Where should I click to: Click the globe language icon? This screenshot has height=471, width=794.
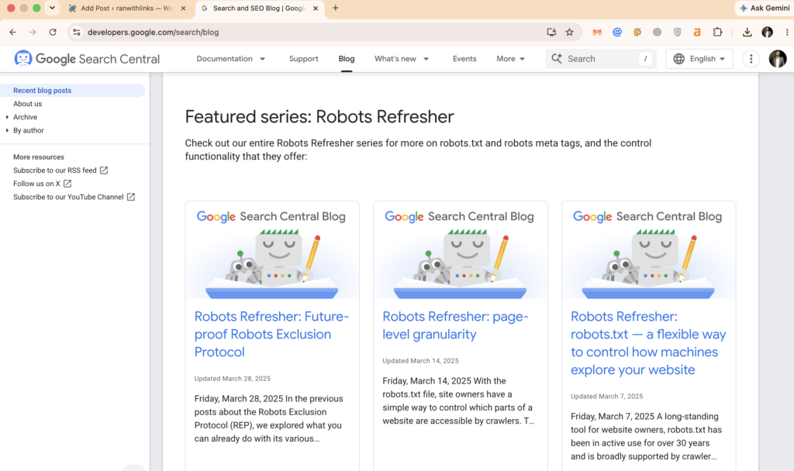click(679, 59)
